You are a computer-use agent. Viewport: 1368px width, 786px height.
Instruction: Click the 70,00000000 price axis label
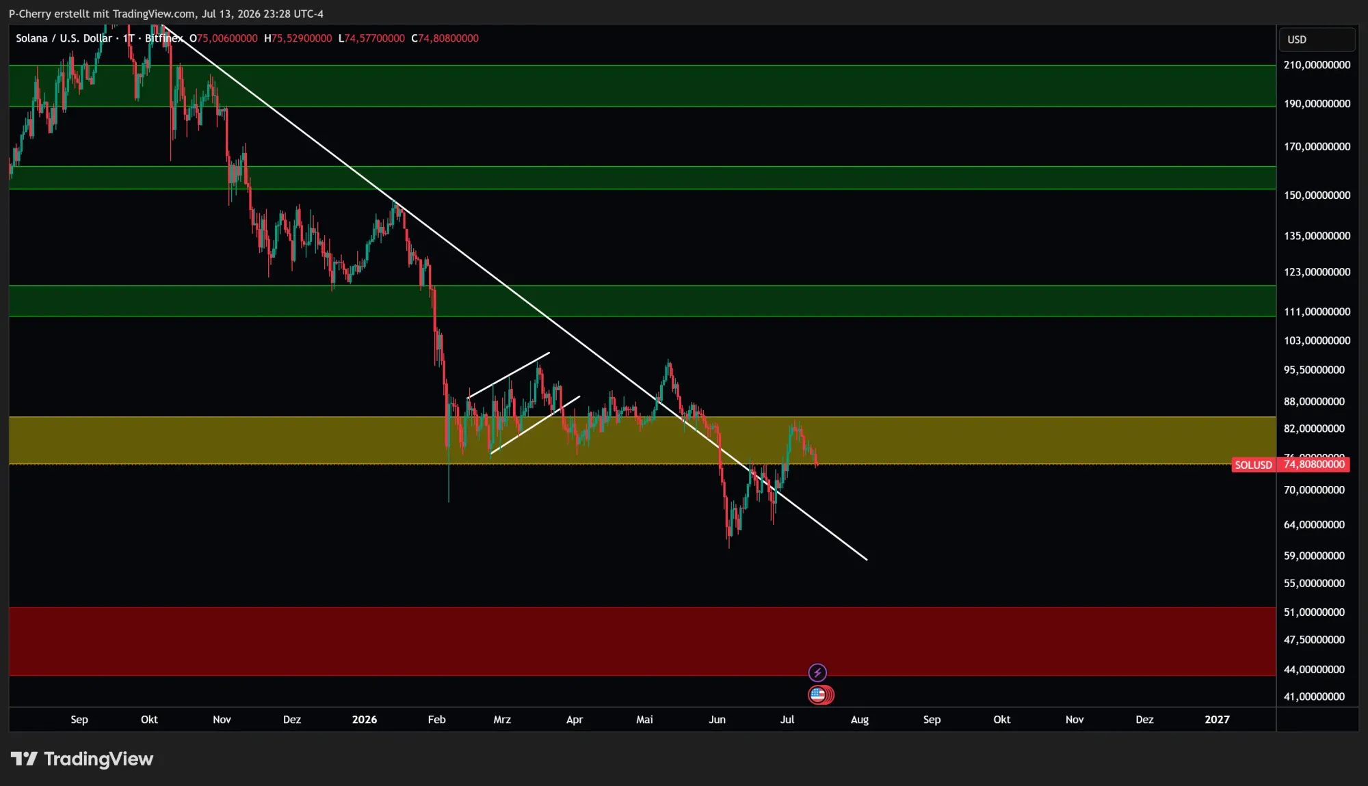point(1314,490)
